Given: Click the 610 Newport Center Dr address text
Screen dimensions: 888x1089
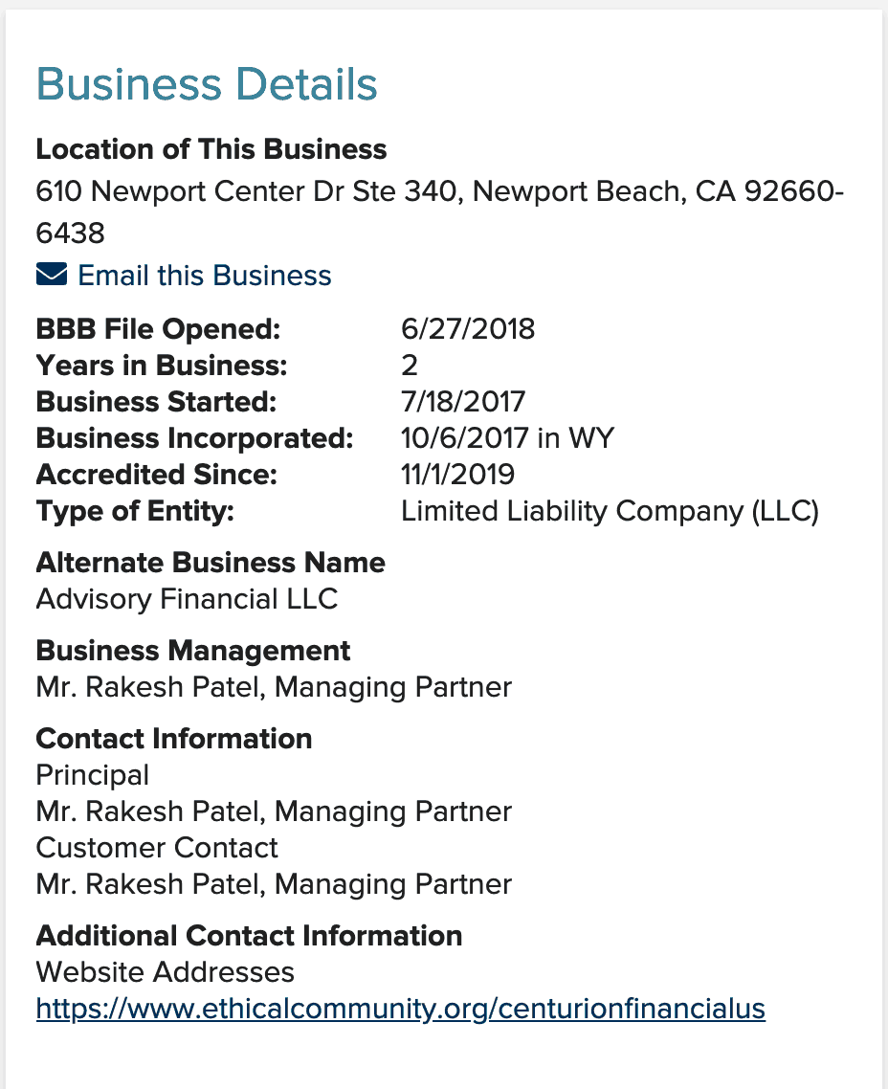Looking at the screenshot, I should 439,211.
